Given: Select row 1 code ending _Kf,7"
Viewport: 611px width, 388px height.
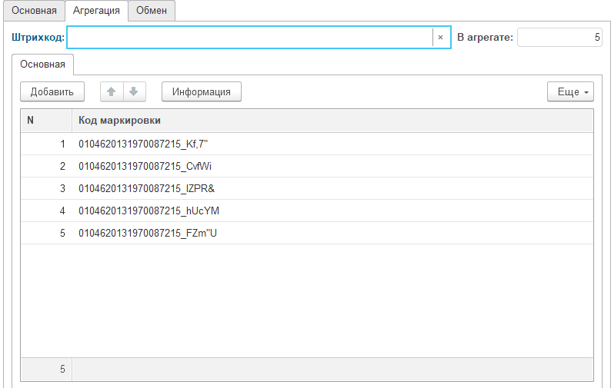Looking at the screenshot, I should coord(149,144).
